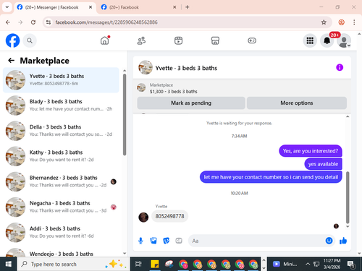362x271 pixels.
Task: Reload the page with refresh icon
Action: tap(33, 22)
